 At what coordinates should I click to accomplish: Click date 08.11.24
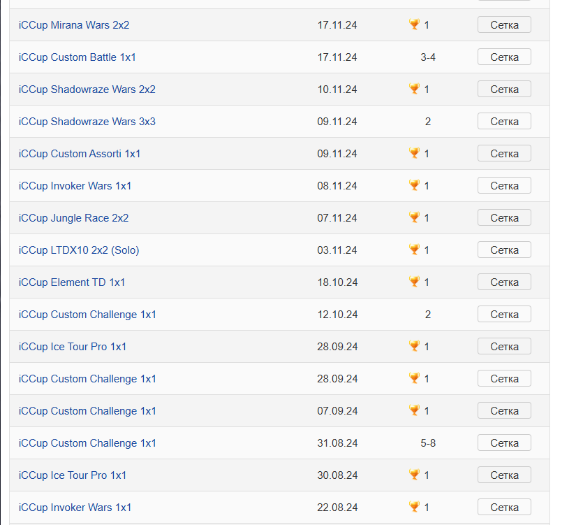[337, 186]
